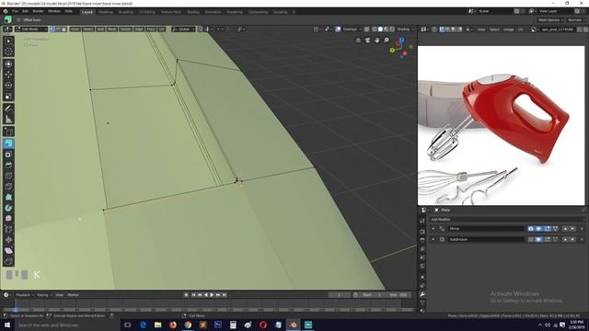Open the Material properties tab icon
Image resolution: width=589 pixels, height=331 pixels.
[x=422, y=311]
